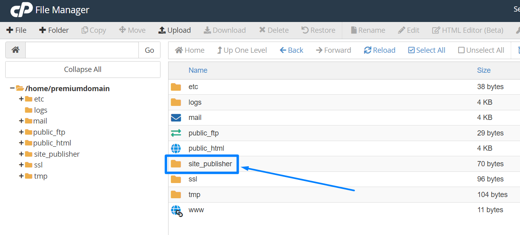Click the Copy icon
Image resolution: width=520 pixels, height=235 pixels.
click(x=93, y=30)
